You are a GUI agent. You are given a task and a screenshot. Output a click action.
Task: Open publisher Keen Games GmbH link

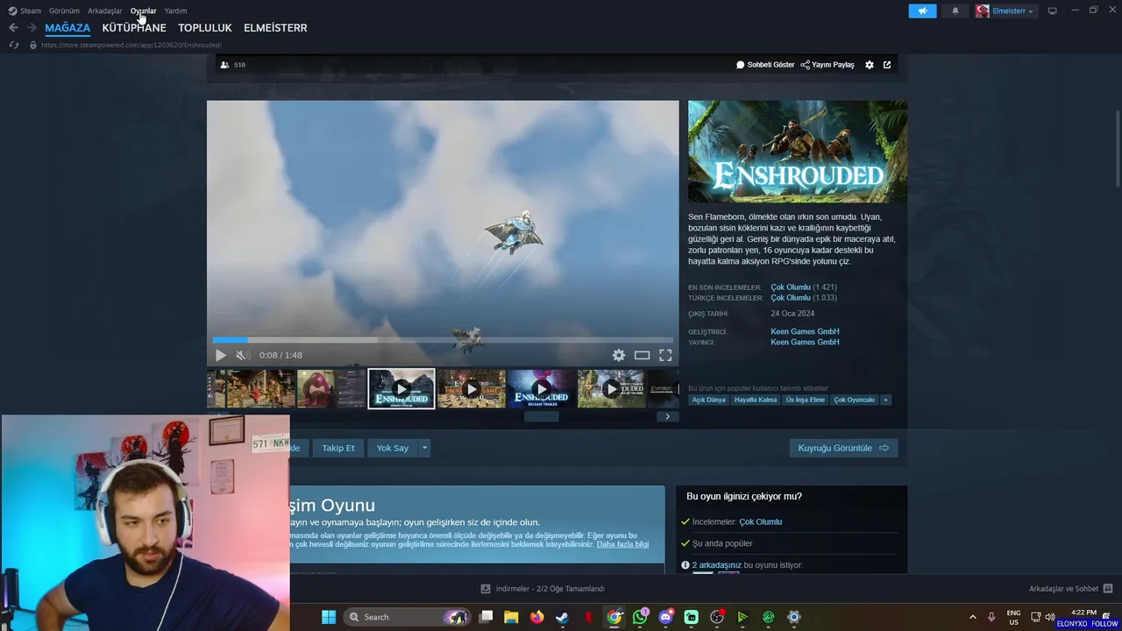(x=805, y=342)
